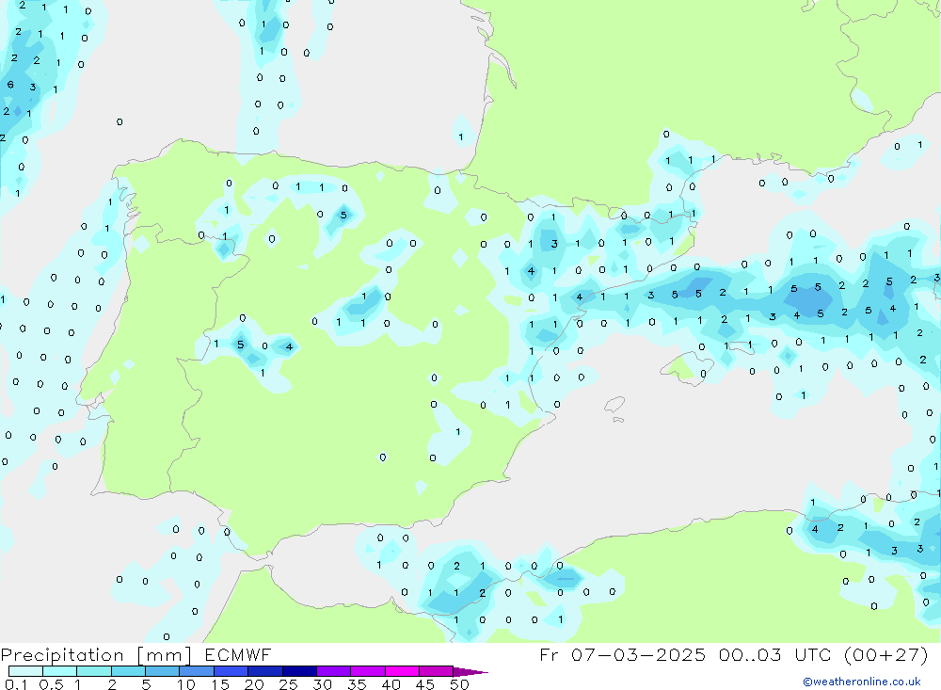Click the '35' legend label
The height and width of the screenshot is (690, 941).
357,684
